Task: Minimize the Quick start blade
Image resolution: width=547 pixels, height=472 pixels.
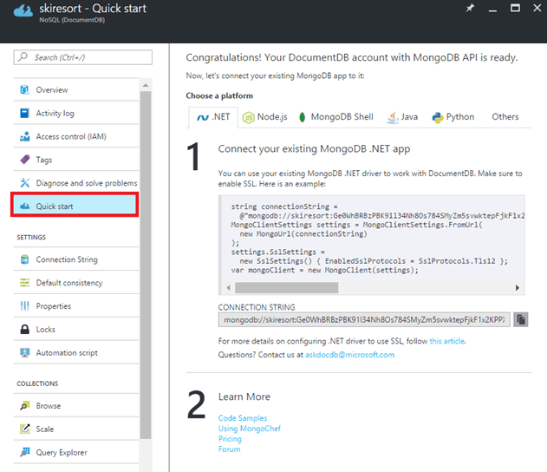Action: (492, 10)
